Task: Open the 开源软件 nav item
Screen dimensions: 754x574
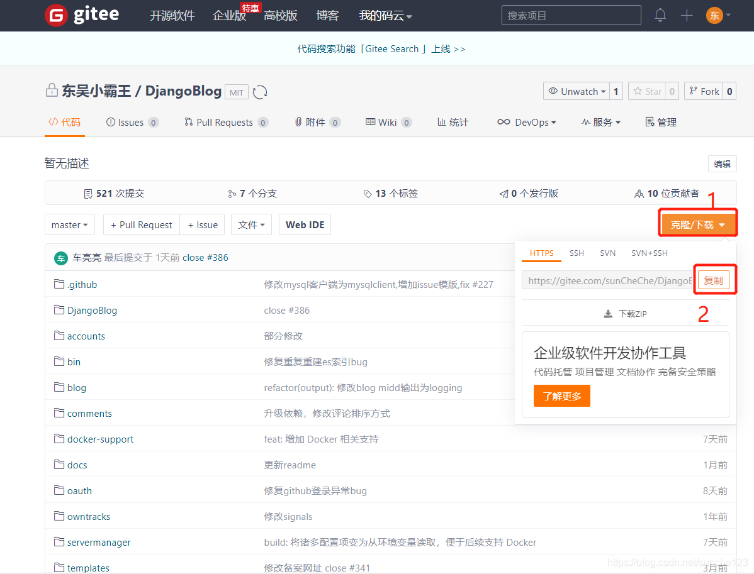Action: (x=172, y=16)
